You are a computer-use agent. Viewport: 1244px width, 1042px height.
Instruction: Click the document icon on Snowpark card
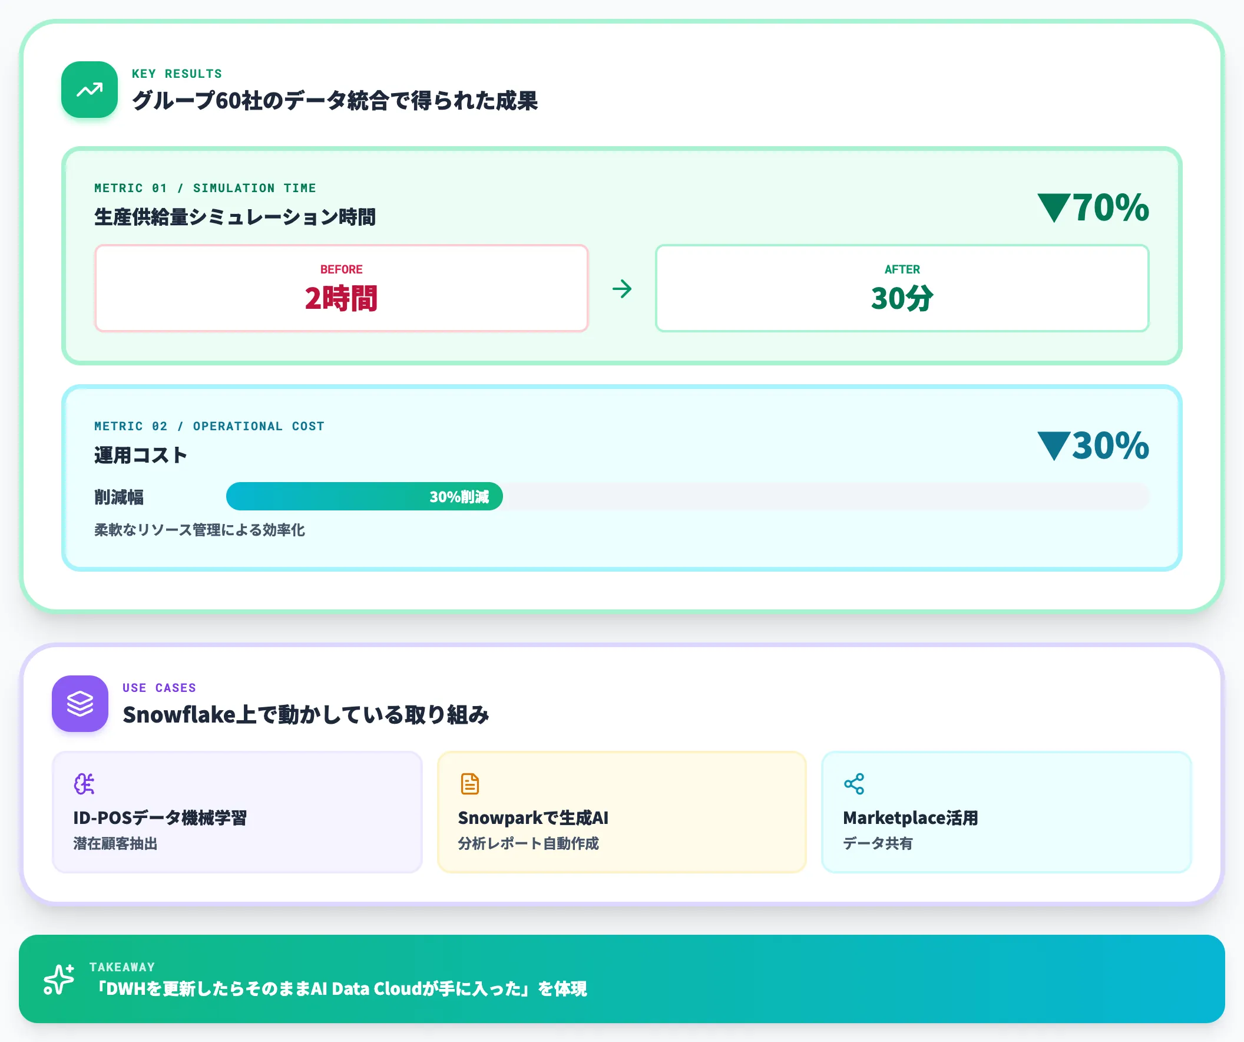click(x=470, y=784)
